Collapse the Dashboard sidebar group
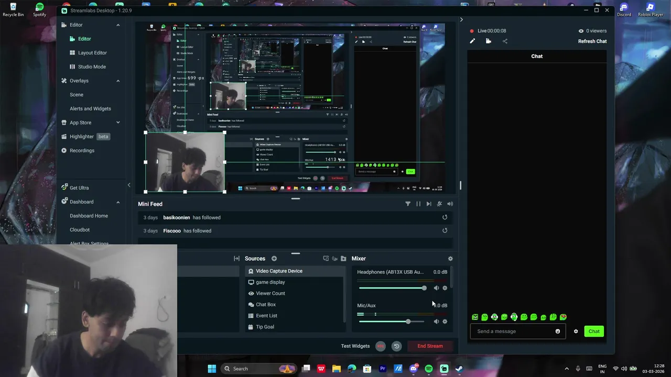 click(x=118, y=202)
